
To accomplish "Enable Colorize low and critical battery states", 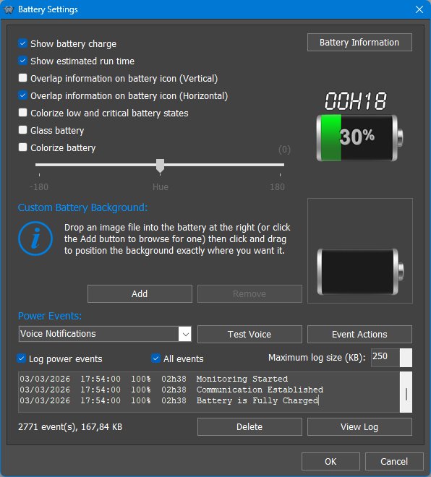I will tap(22, 113).
